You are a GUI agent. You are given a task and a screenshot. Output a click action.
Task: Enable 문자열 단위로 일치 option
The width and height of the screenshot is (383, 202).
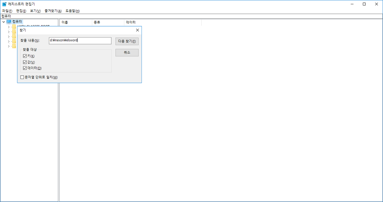pos(22,77)
